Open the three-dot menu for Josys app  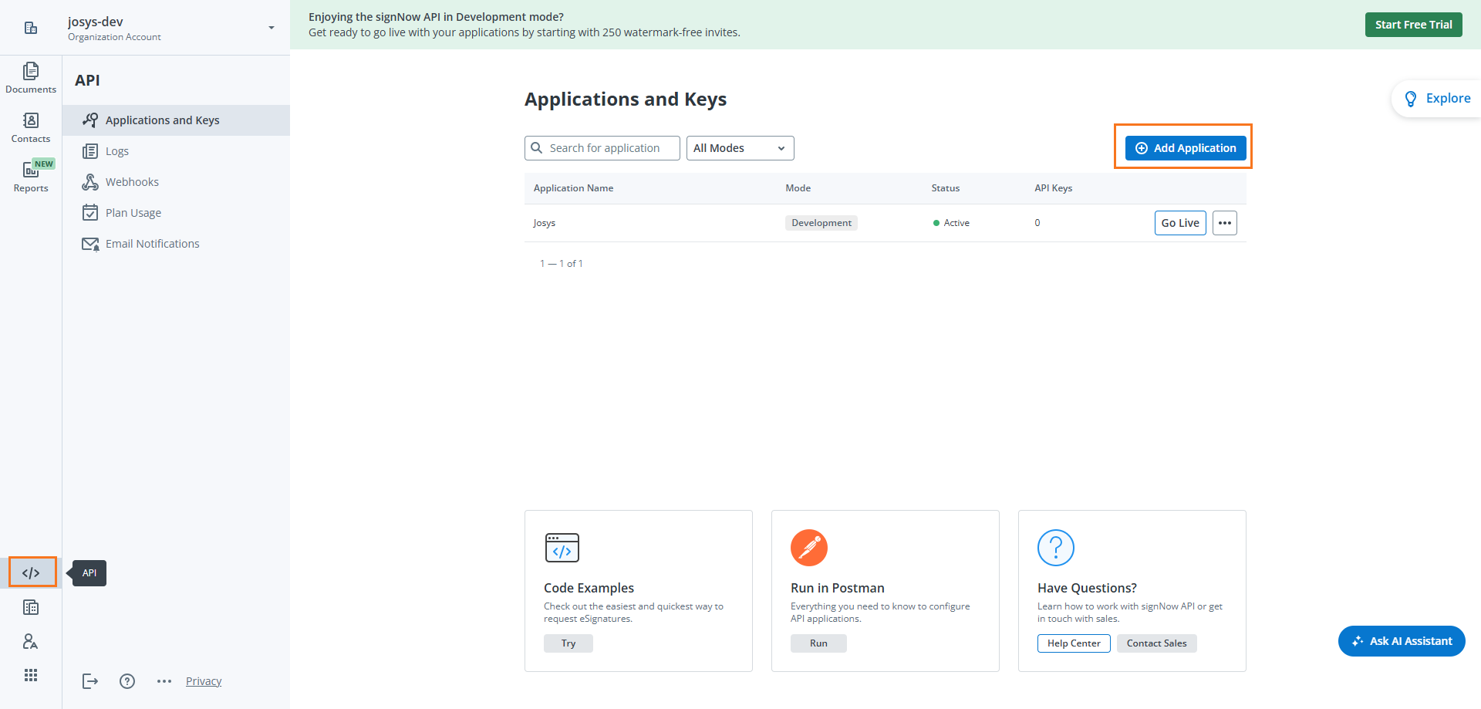tap(1224, 223)
